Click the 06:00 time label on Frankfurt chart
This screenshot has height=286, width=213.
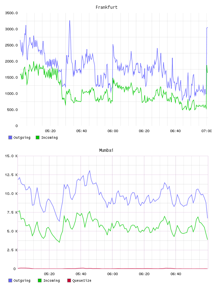click(x=113, y=131)
